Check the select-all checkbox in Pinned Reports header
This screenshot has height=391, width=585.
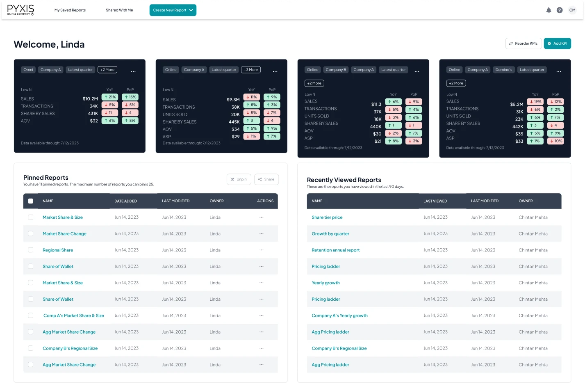coord(30,201)
